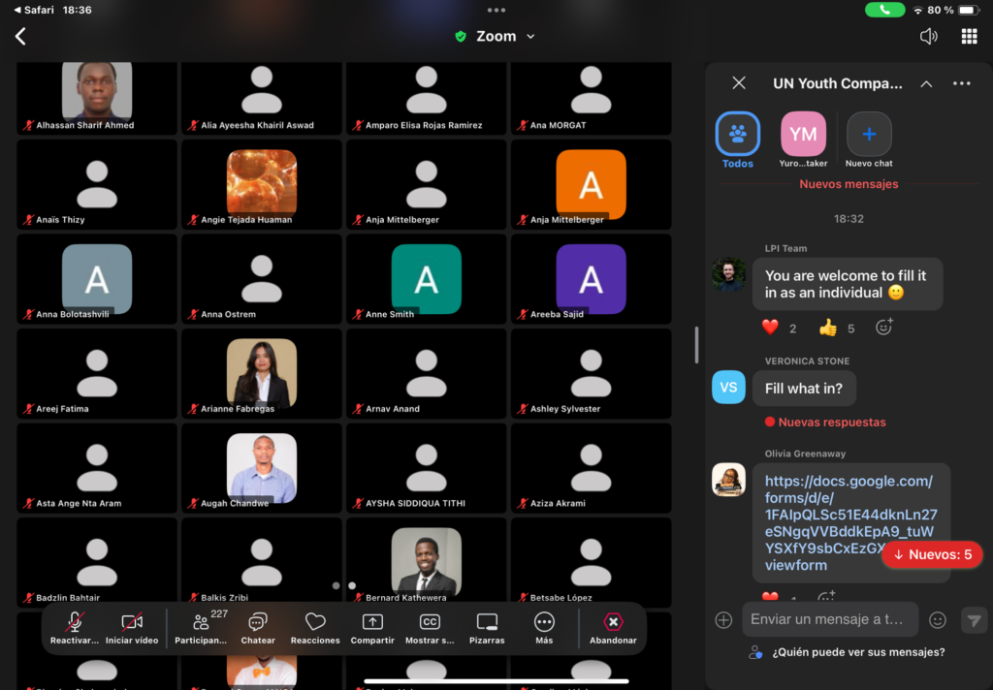This screenshot has height=690, width=993.
Task: Tap the Compartir share screen icon
Action: 372,623
